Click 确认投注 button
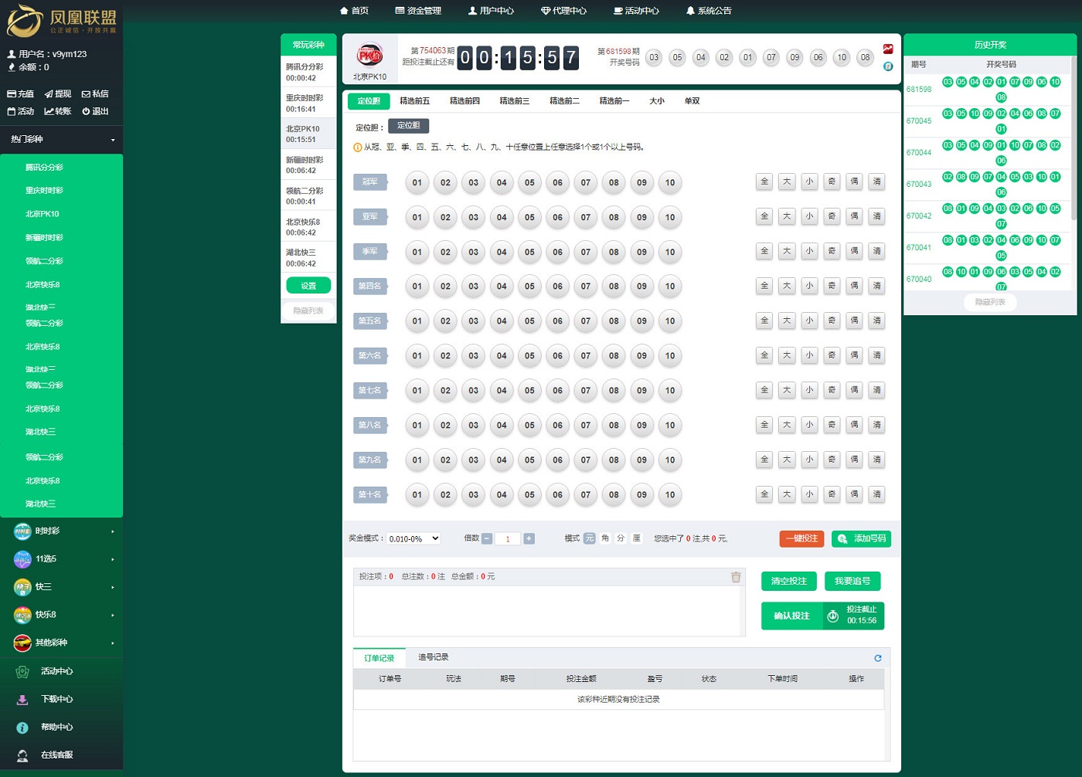The image size is (1082, 777). tap(791, 616)
